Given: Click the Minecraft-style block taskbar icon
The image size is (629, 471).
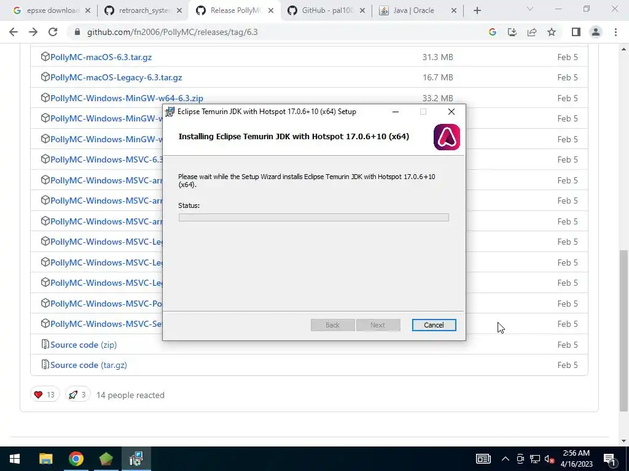Looking at the screenshot, I should (106, 459).
